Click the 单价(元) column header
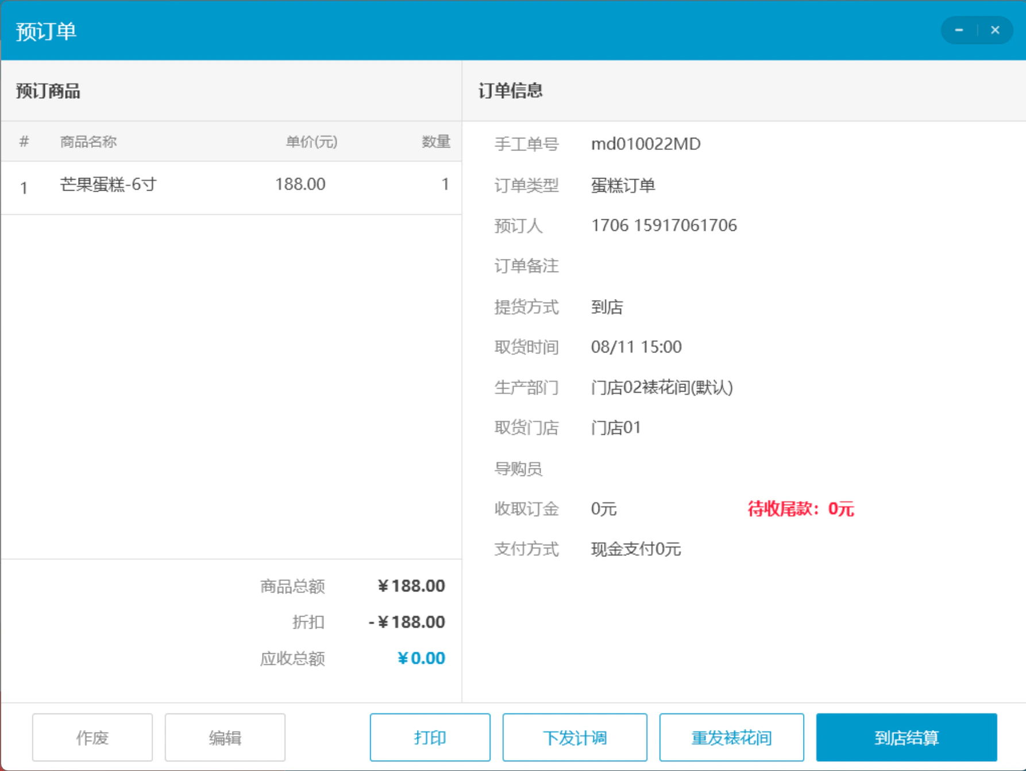 pos(312,142)
